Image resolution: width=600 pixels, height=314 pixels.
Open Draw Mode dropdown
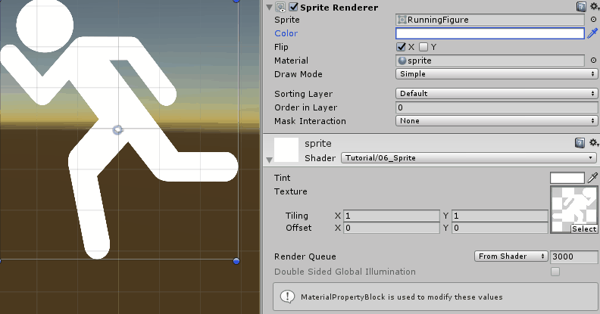497,74
